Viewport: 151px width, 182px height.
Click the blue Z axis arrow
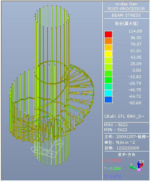pos(139,164)
